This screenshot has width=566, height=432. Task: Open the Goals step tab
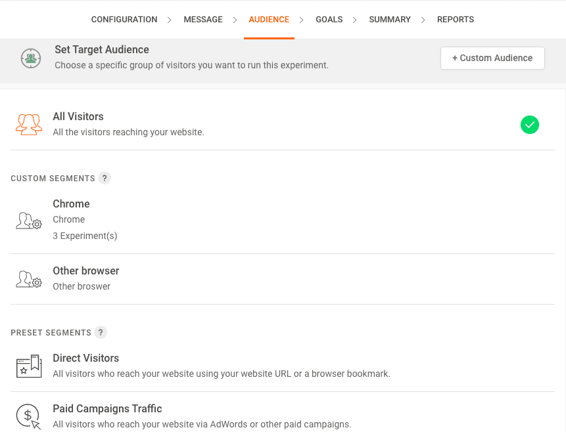point(329,20)
